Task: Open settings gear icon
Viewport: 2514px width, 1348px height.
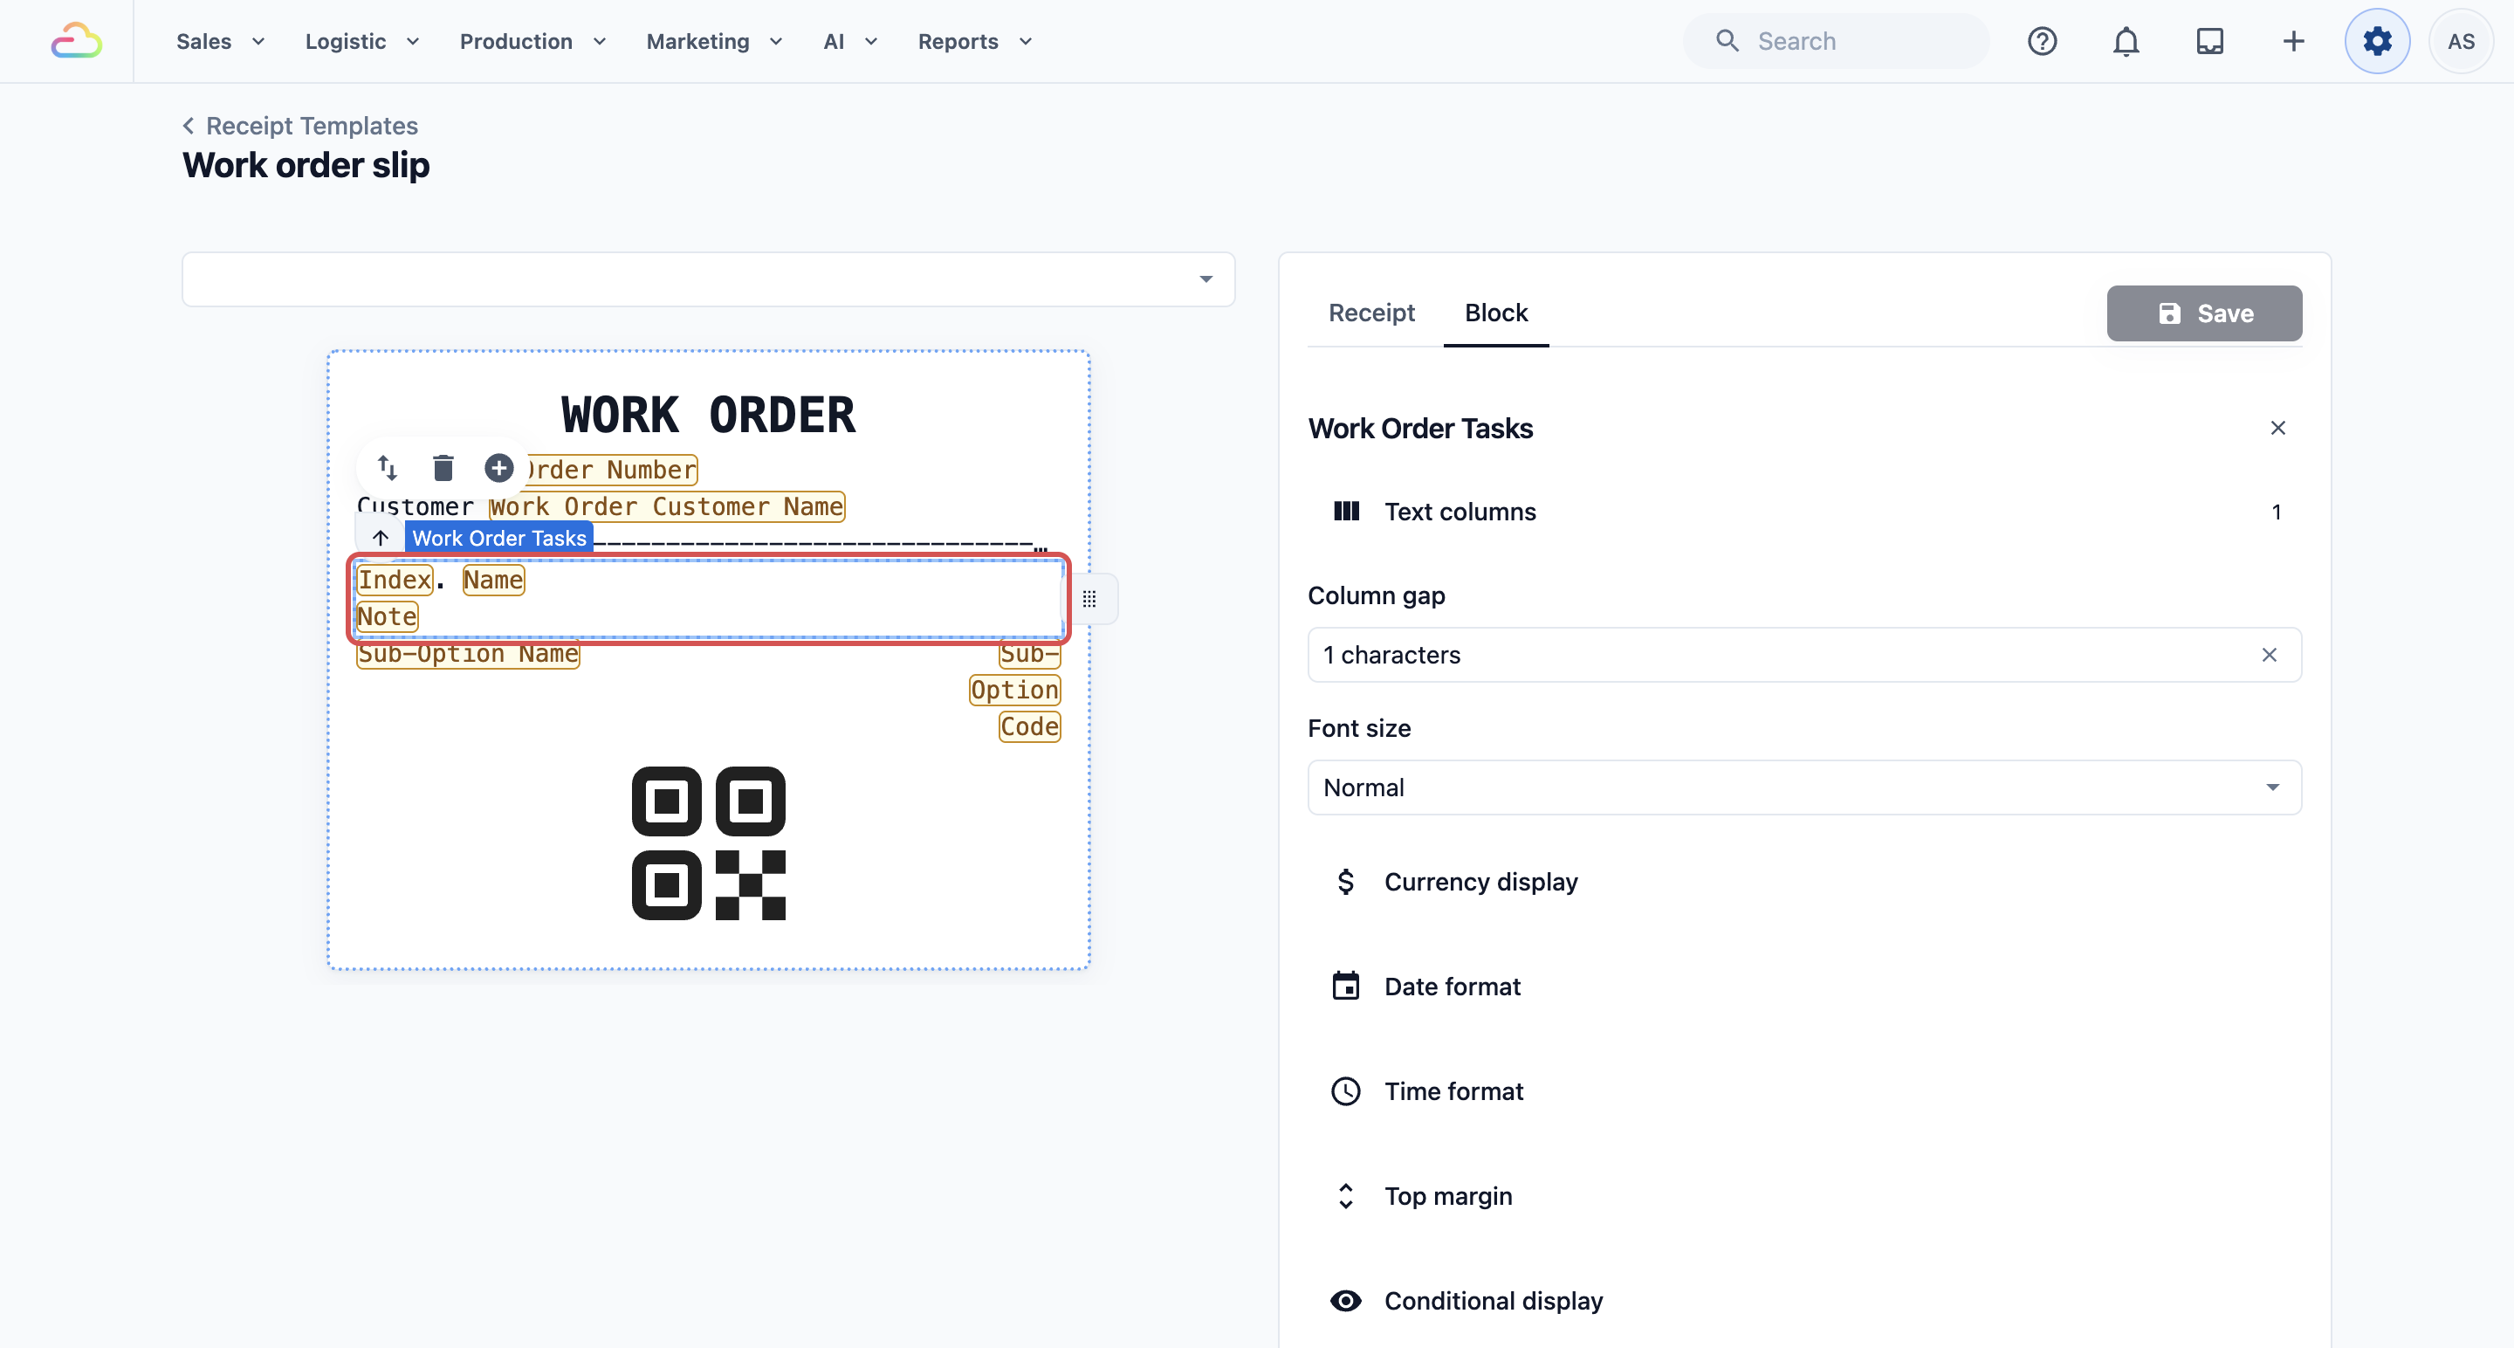Action: pos(2377,41)
